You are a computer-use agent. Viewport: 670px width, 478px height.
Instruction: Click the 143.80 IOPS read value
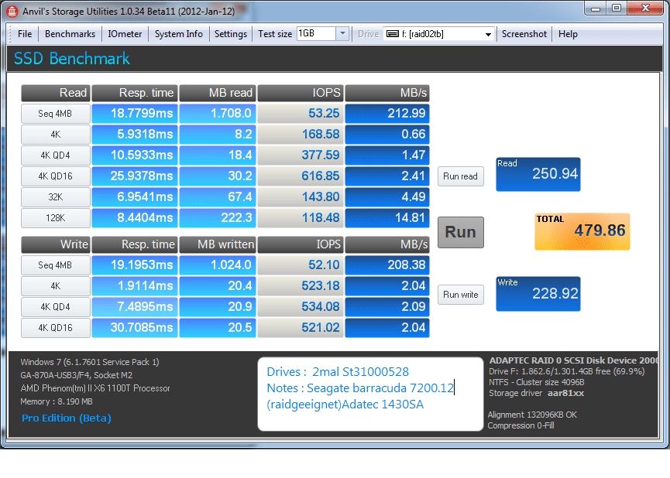point(301,197)
